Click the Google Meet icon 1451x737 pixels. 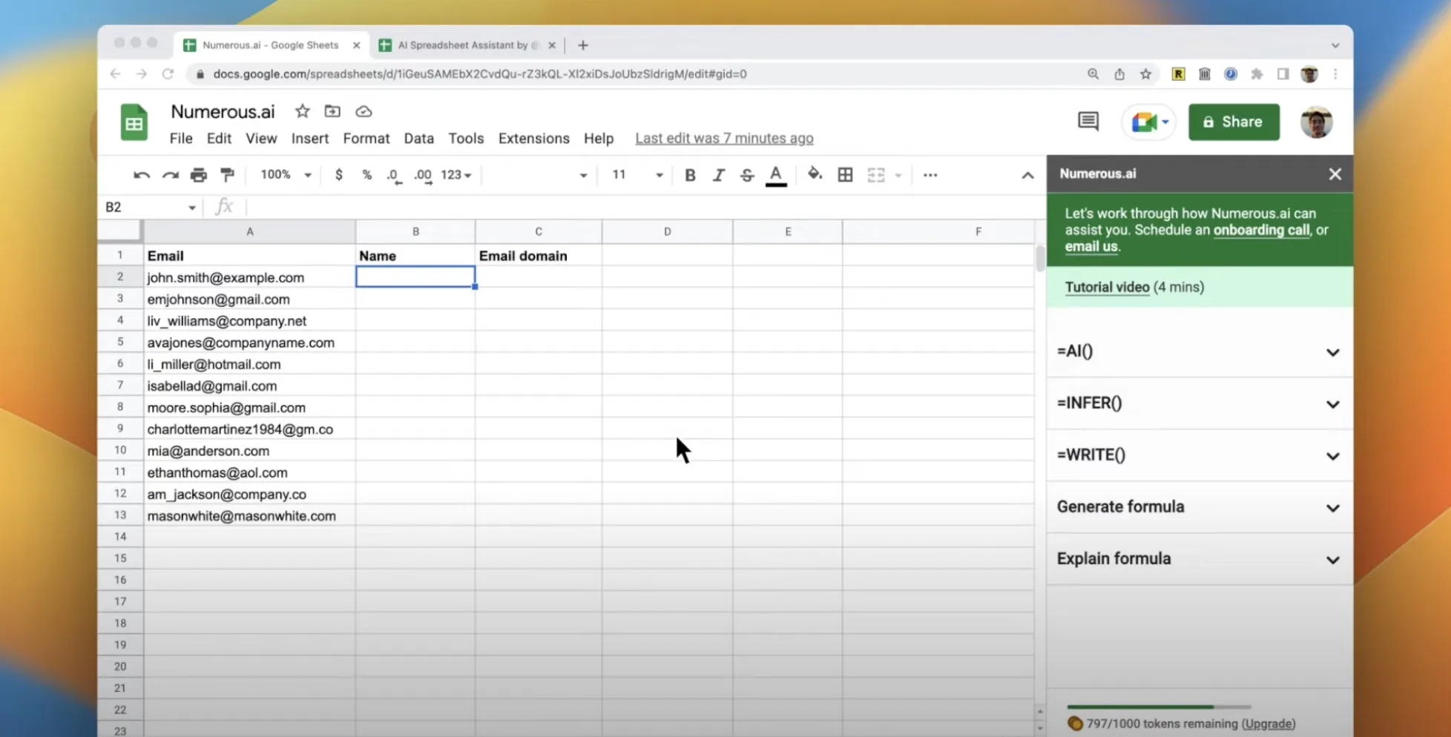point(1143,122)
